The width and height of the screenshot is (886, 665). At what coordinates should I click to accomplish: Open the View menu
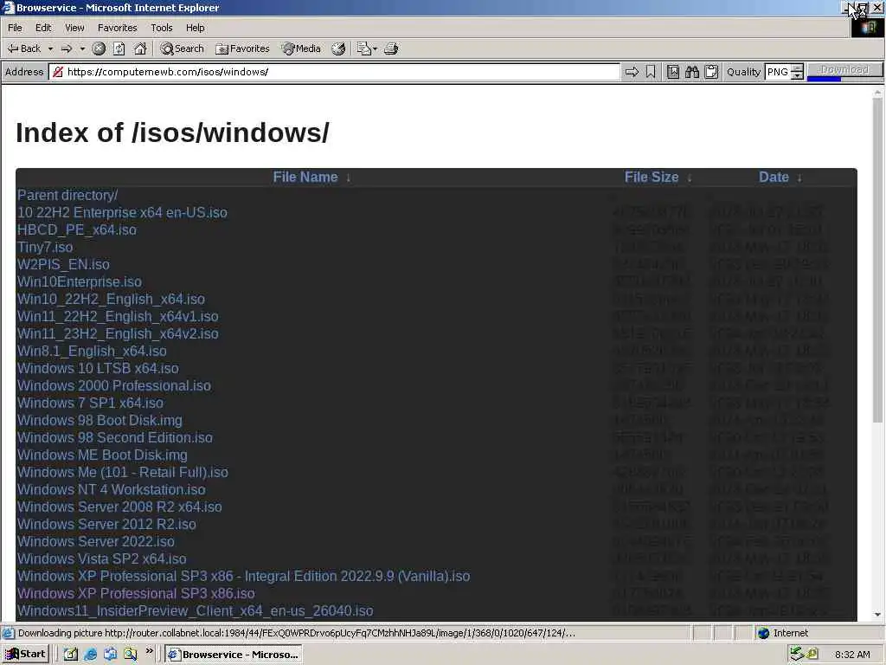(x=74, y=28)
